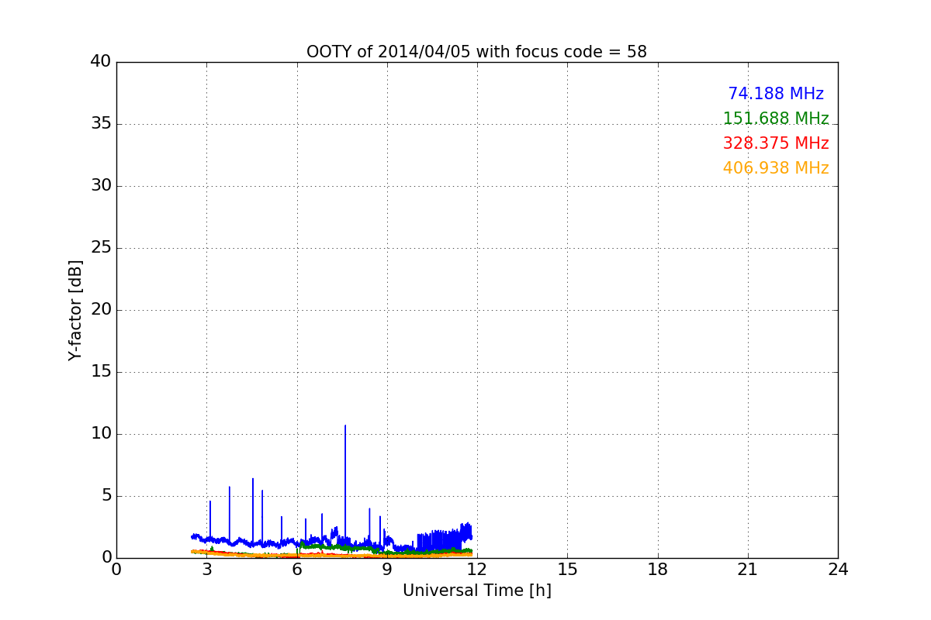This screenshot has height=620, width=931.
Task: Select the 151.688 MHz legend label
Action: tap(776, 119)
